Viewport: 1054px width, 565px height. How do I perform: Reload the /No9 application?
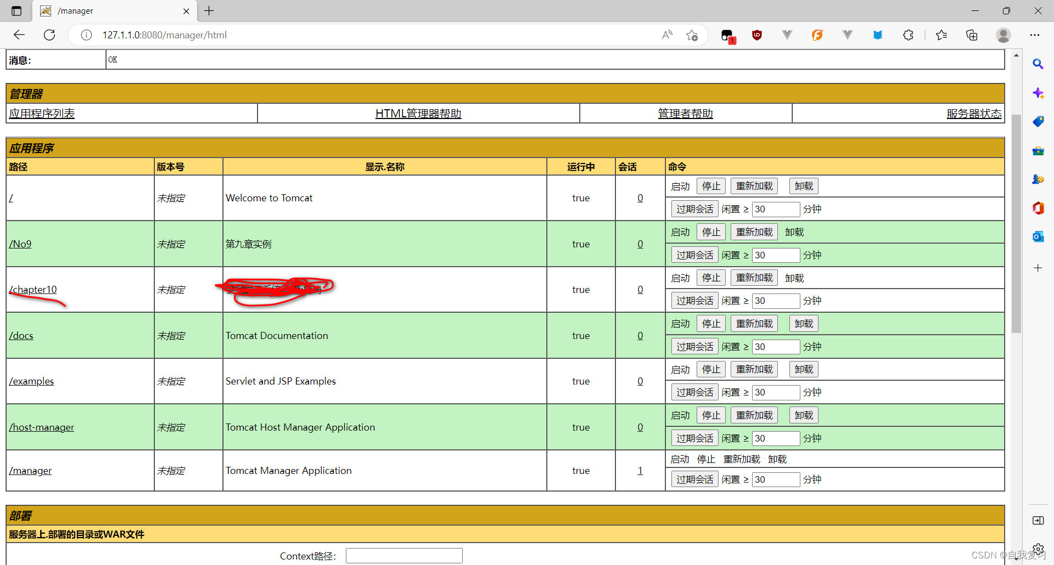[x=754, y=233]
